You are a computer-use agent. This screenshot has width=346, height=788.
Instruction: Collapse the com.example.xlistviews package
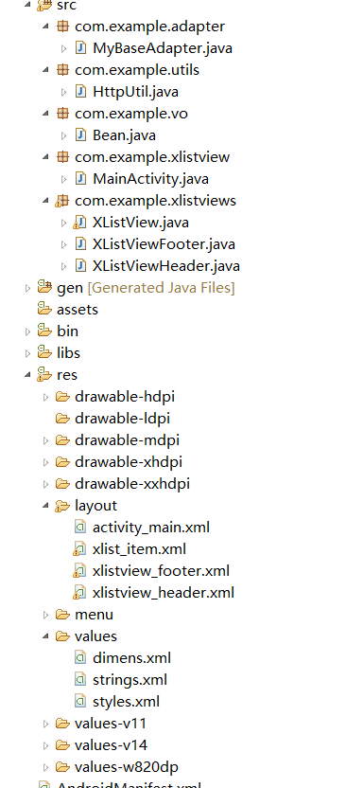pyautogui.click(x=46, y=201)
